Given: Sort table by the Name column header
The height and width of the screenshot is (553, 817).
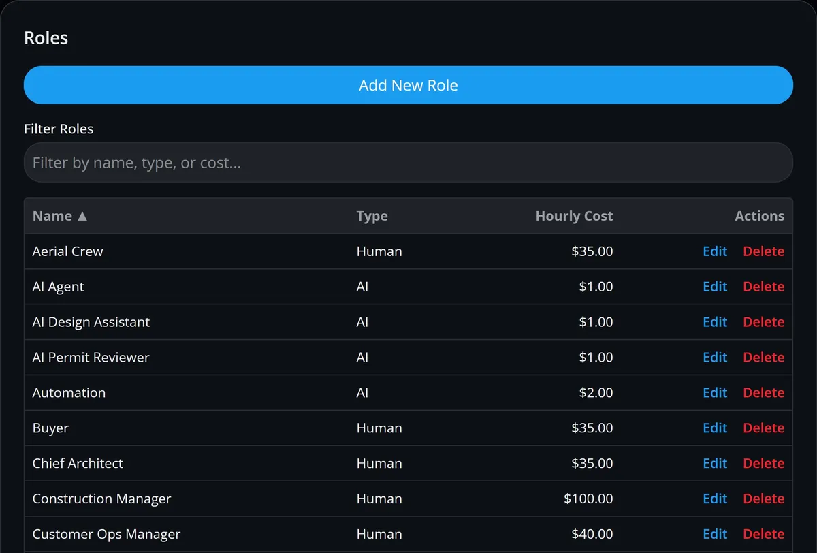Looking at the screenshot, I should [61, 216].
